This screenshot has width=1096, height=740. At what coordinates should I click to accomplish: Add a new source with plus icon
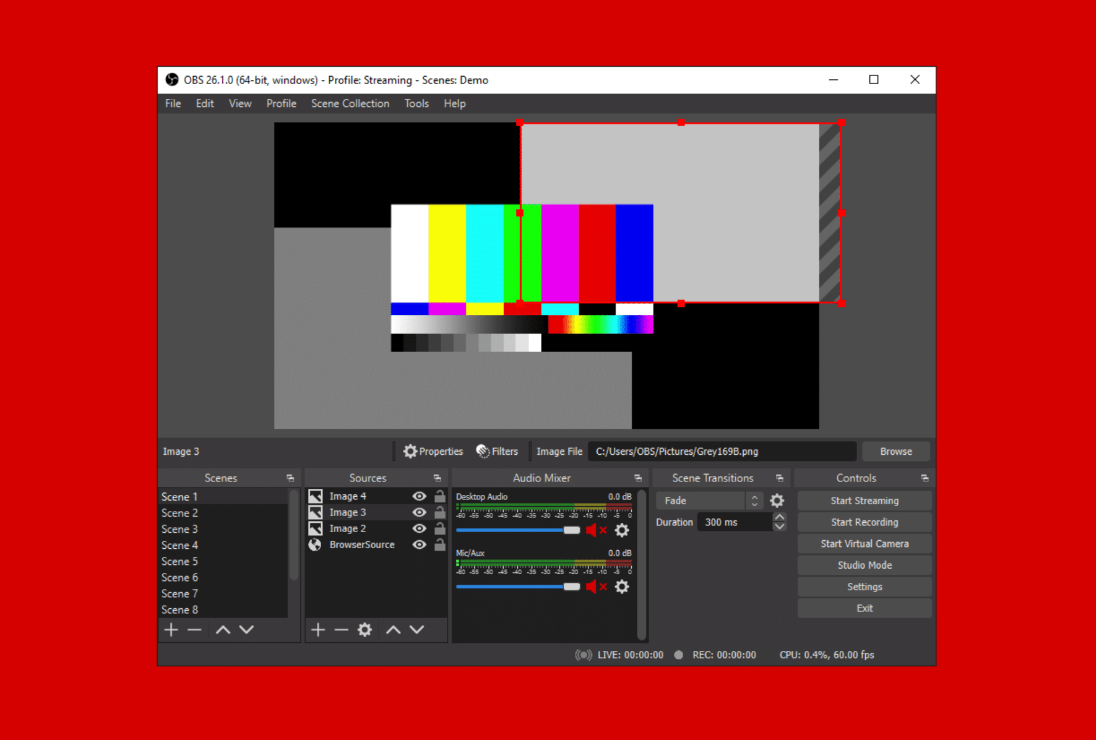[318, 630]
